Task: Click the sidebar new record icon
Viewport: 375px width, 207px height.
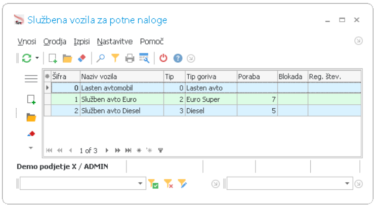Action: click(x=31, y=99)
